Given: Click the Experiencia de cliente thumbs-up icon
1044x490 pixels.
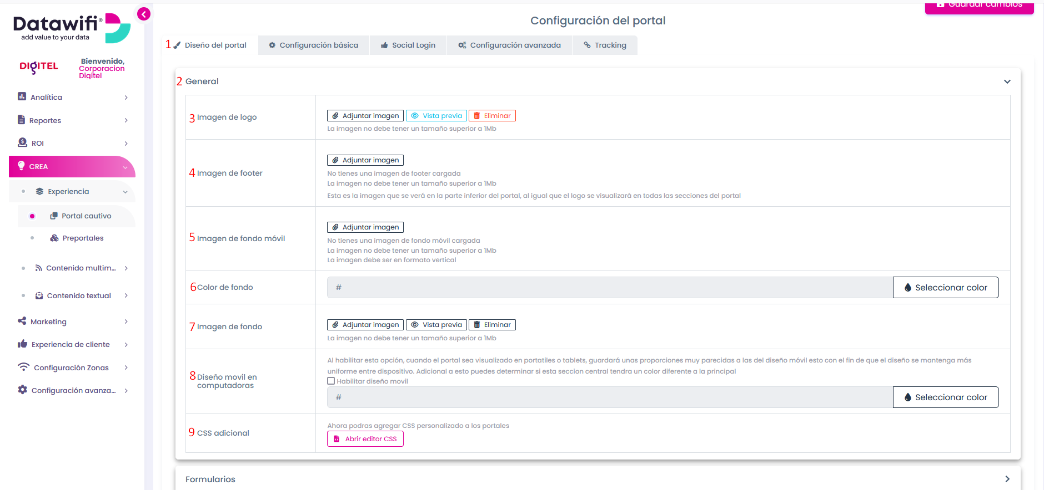Looking at the screenshot, I should coord(23,344).
